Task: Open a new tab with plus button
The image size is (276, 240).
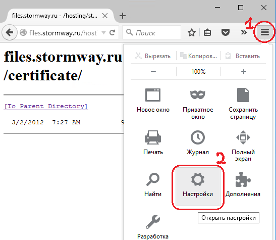Action: [123, 16]
